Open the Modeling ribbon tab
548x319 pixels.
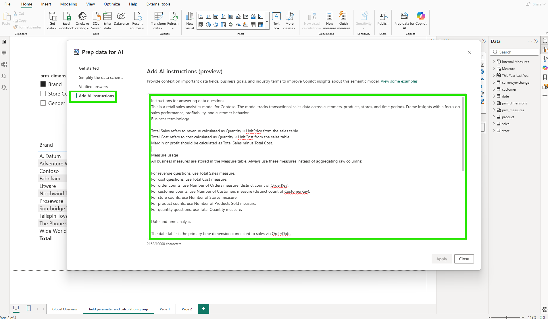coord(69,4)
